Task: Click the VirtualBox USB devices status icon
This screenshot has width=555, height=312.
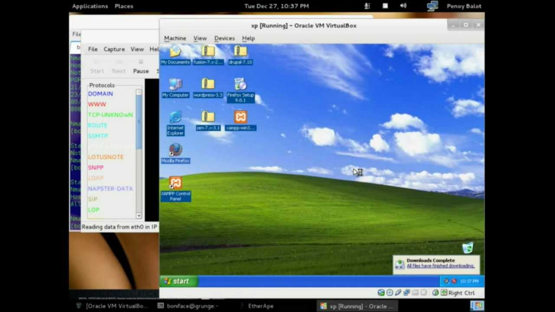Action: (x=398, y=293)
